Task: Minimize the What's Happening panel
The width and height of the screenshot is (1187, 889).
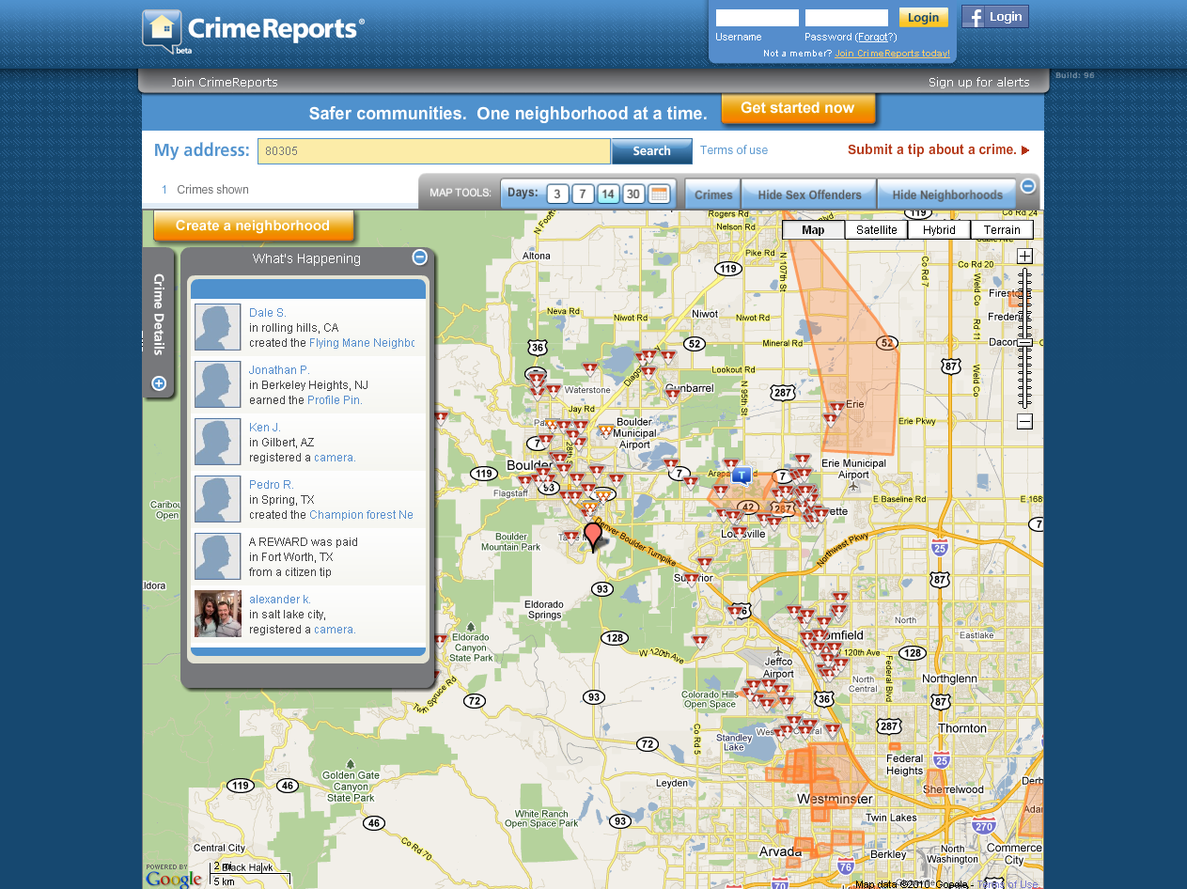Action: (x=419, y=257)
